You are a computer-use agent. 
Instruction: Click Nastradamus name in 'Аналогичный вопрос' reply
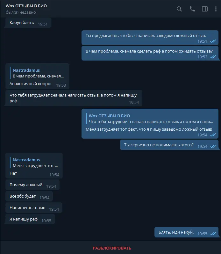(x=26, y=70)
